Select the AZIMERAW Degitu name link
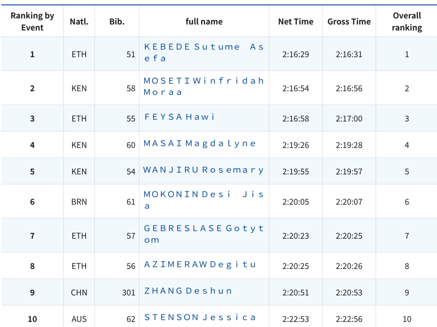This screenshot has height=327, width=437. pyautogui.click(x=200, y=265)
